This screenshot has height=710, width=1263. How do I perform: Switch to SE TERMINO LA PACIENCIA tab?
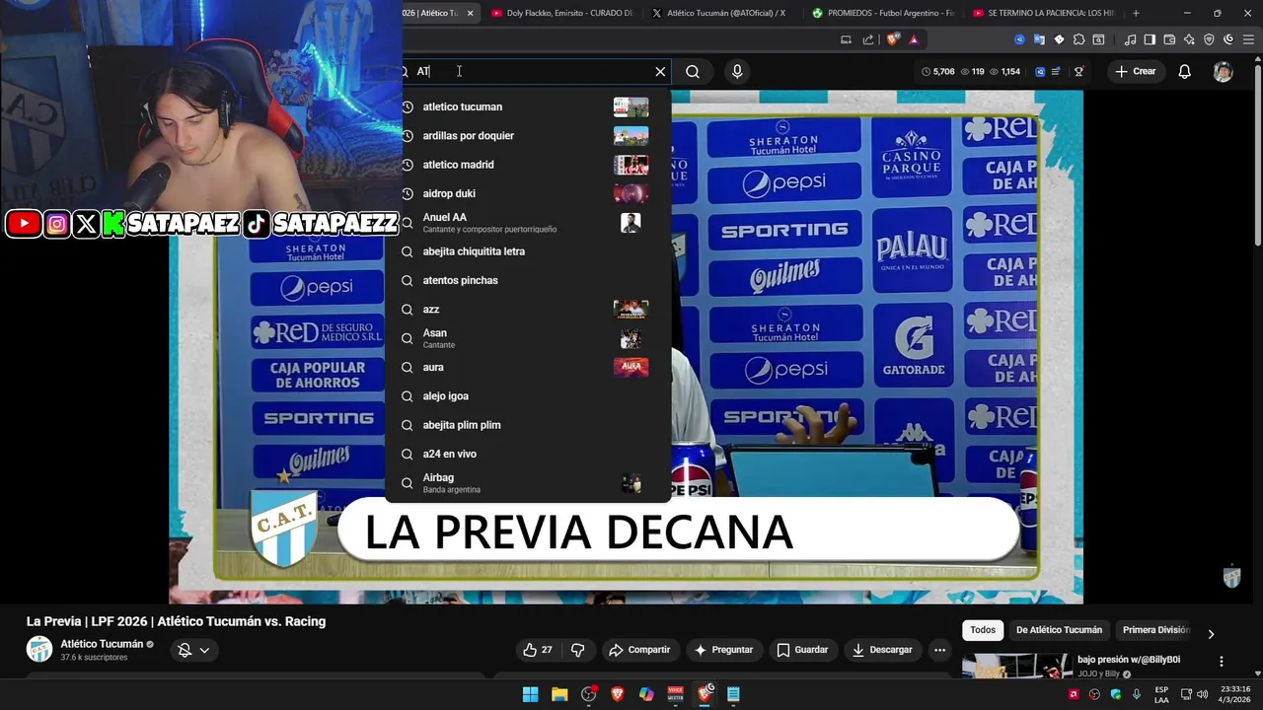(1043, 13)
